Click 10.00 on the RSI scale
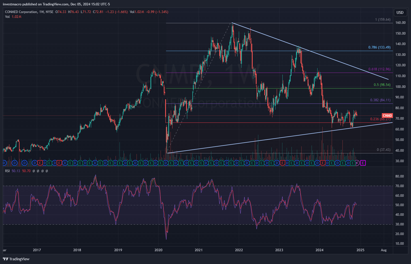The height and width of the screenshot is (264, 411). tap(399, 244)
